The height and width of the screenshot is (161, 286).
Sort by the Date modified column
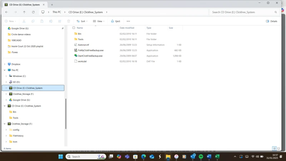point(127,28)
